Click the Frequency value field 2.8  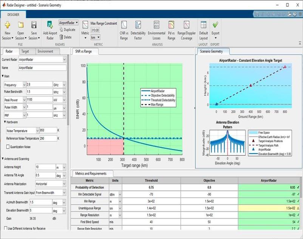click(x=39, y=84)
